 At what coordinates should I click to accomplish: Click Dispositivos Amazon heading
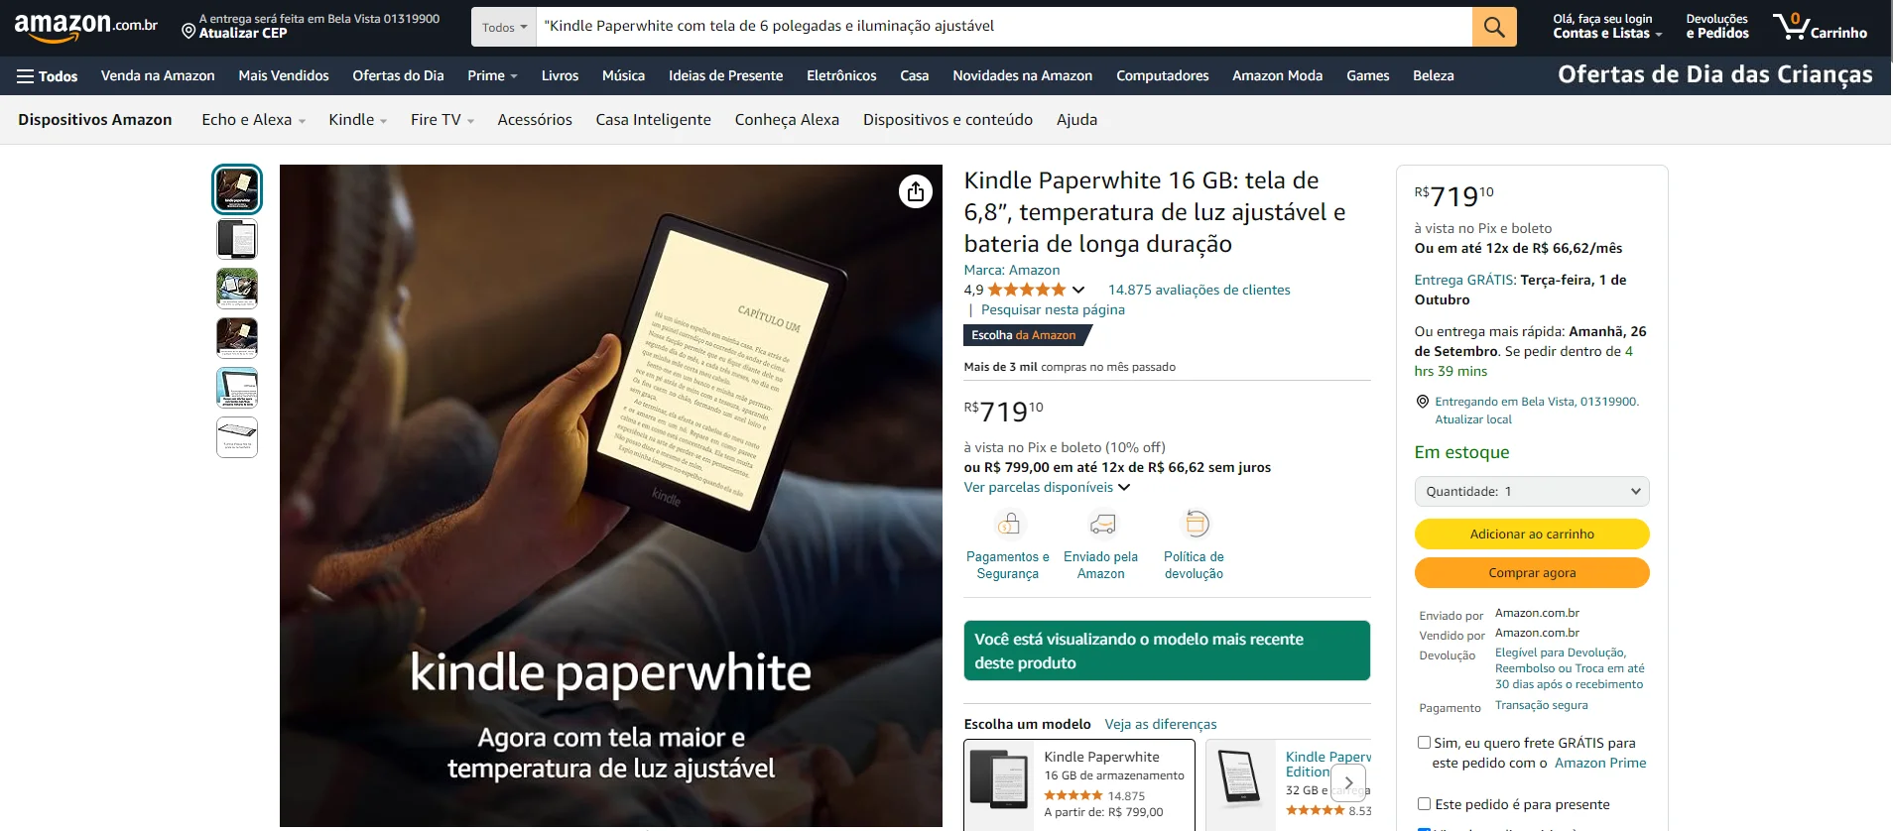point(95,120)
